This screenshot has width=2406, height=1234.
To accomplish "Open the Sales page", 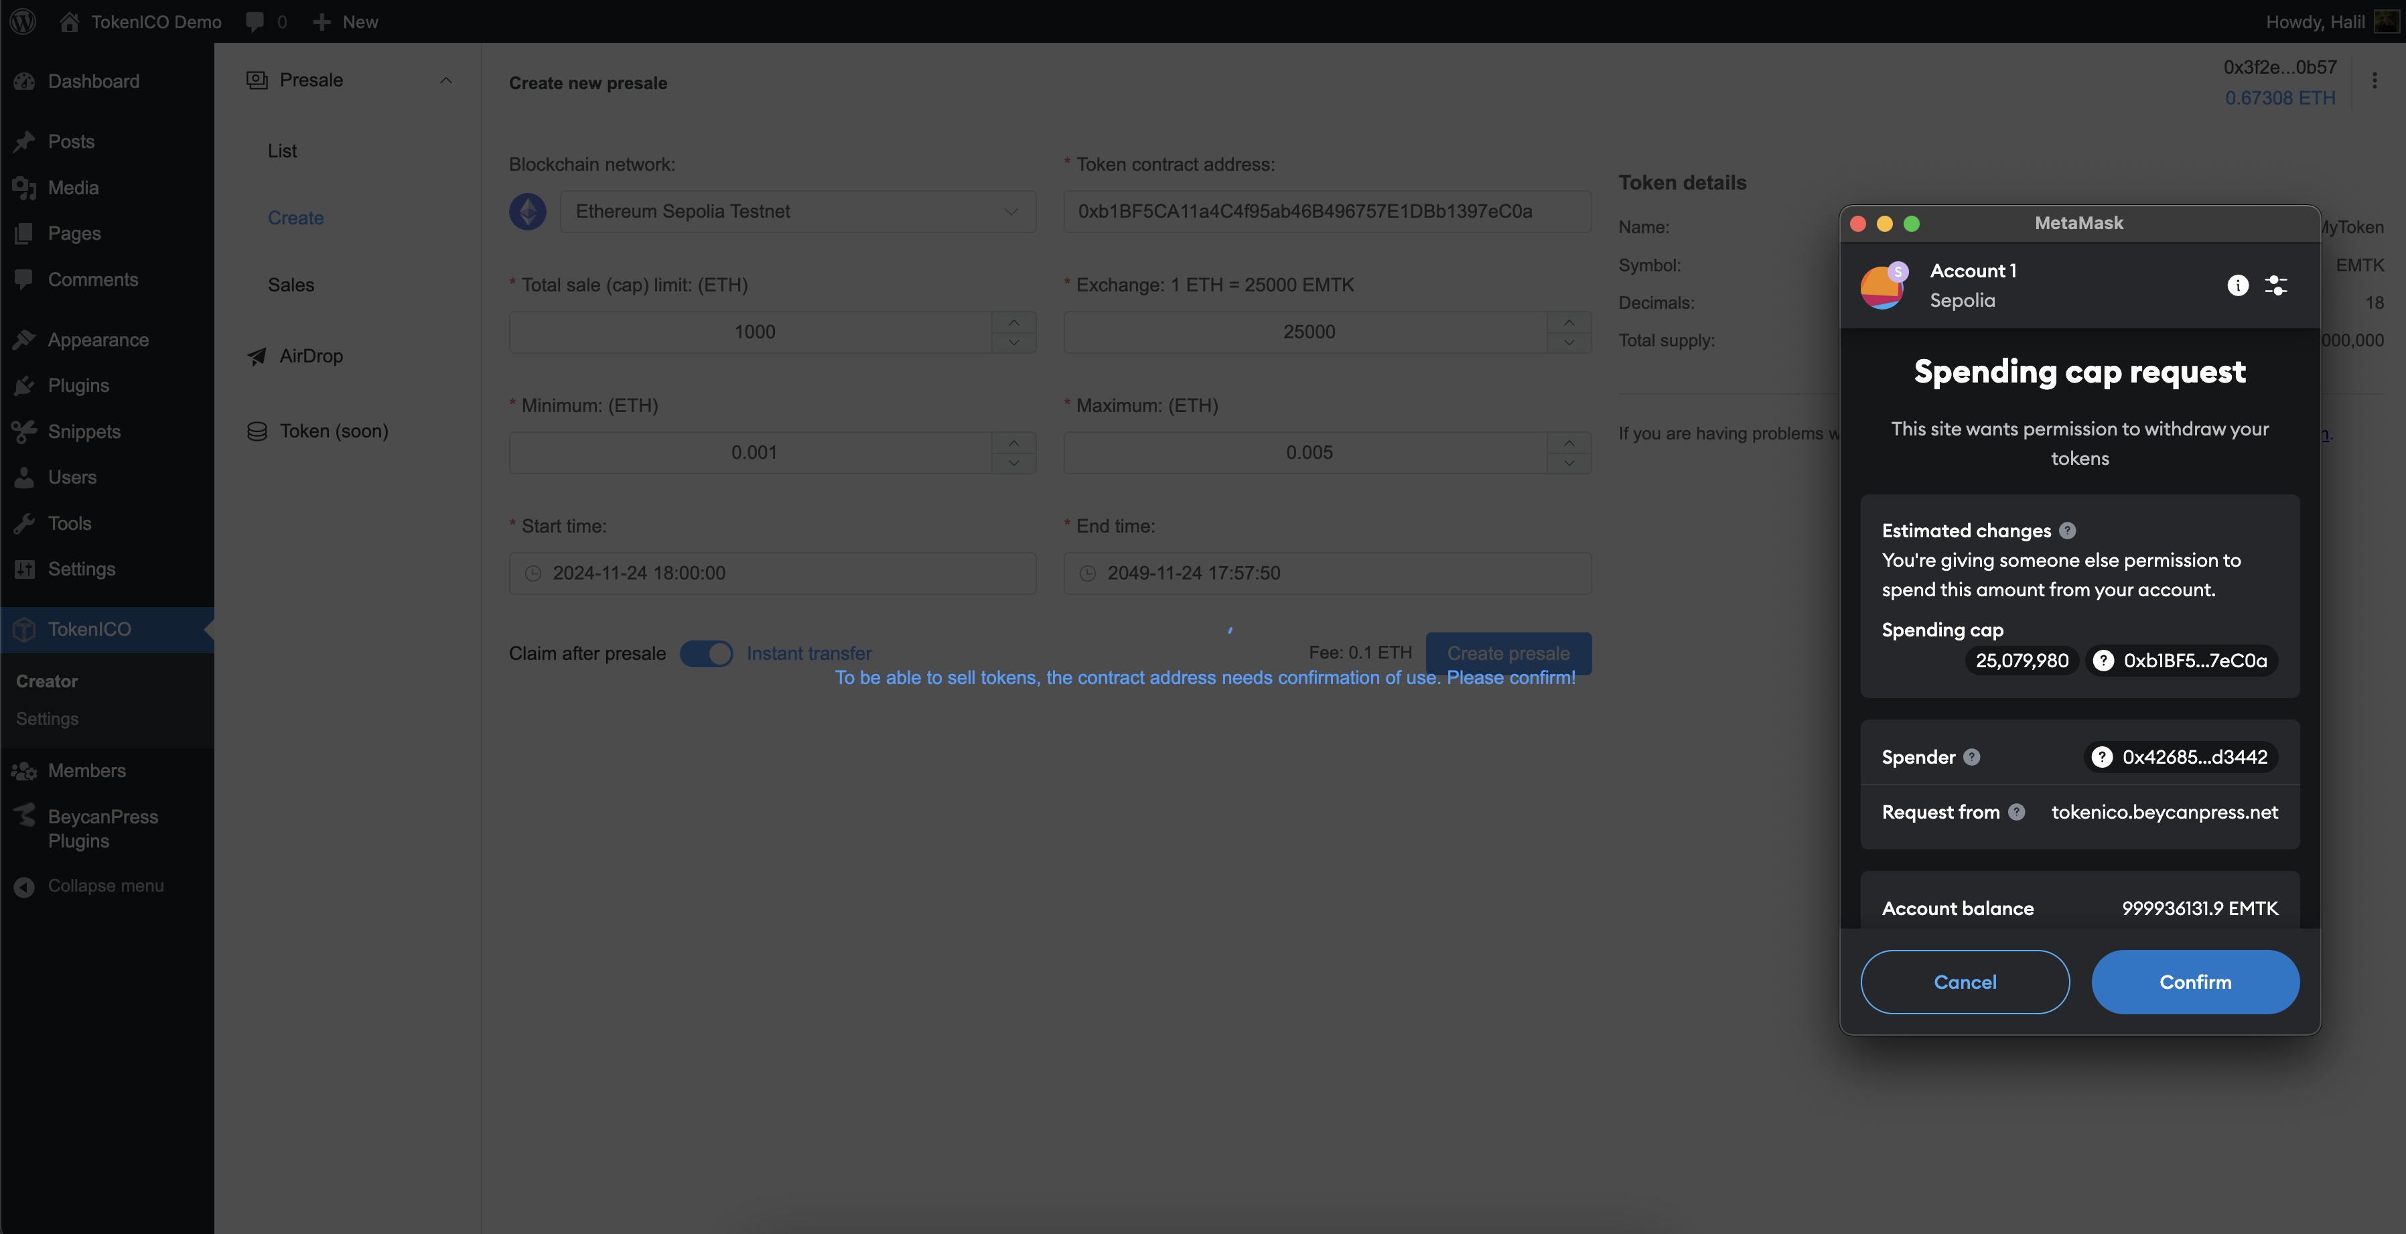I will (x=291, y=285).
